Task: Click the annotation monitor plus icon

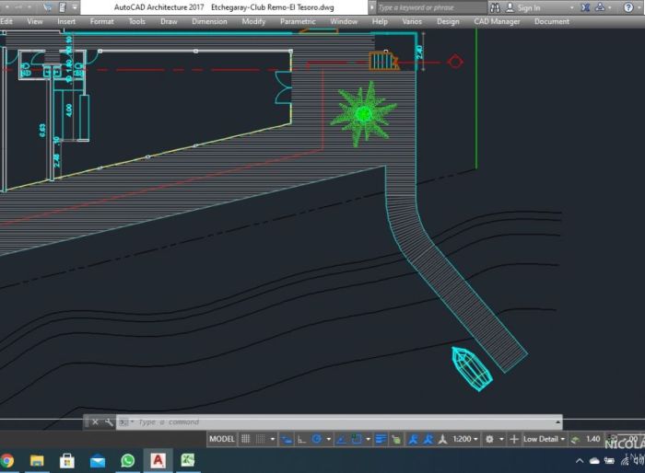Action: point(514,439)
